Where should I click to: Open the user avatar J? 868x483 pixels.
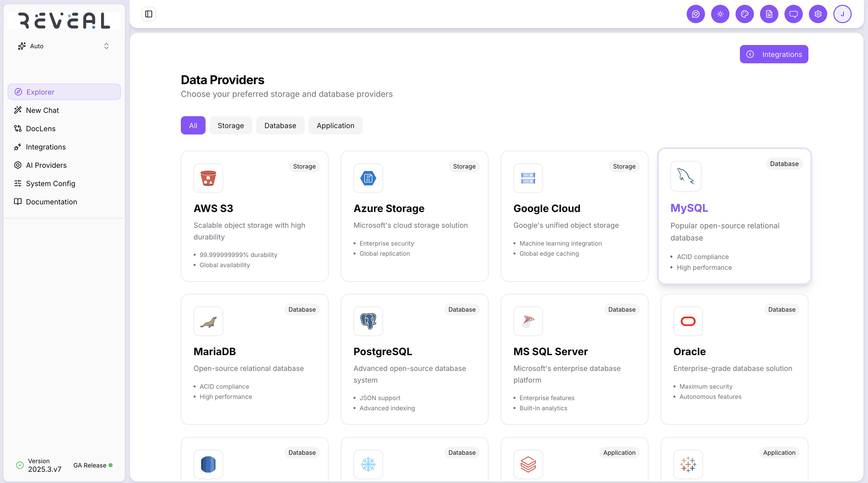(842, 14)
